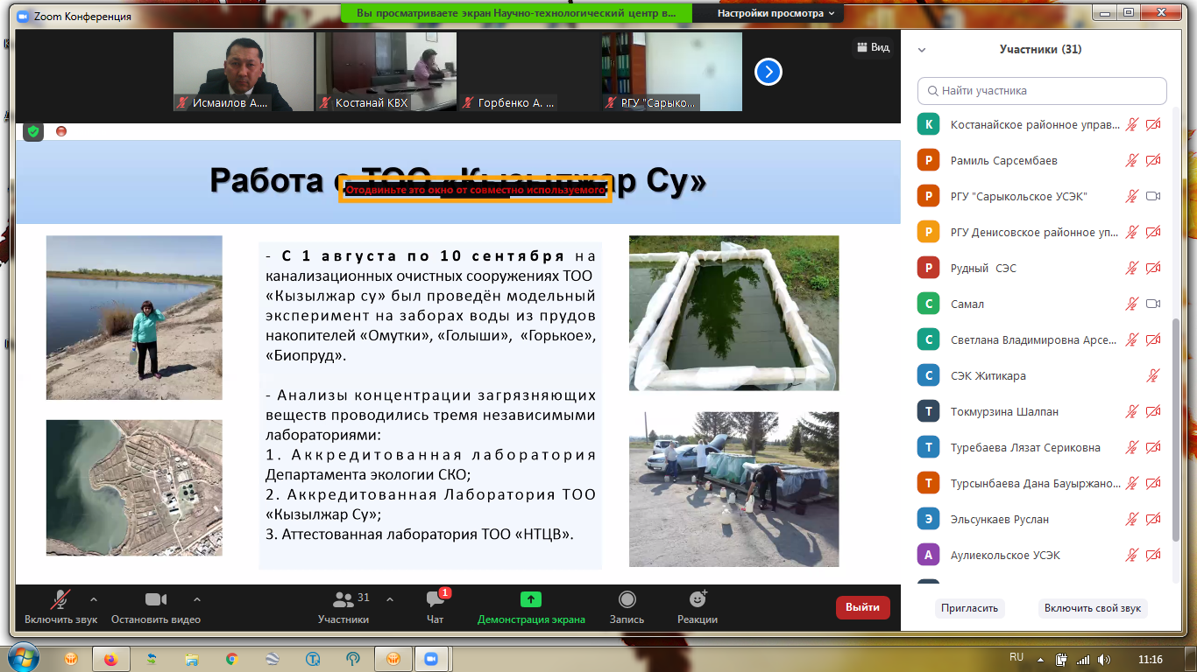Image resolution: width=1197 pixels, height=672 pixels.
Task: Click the Найти участника search field
Action: coord(1042,91)
